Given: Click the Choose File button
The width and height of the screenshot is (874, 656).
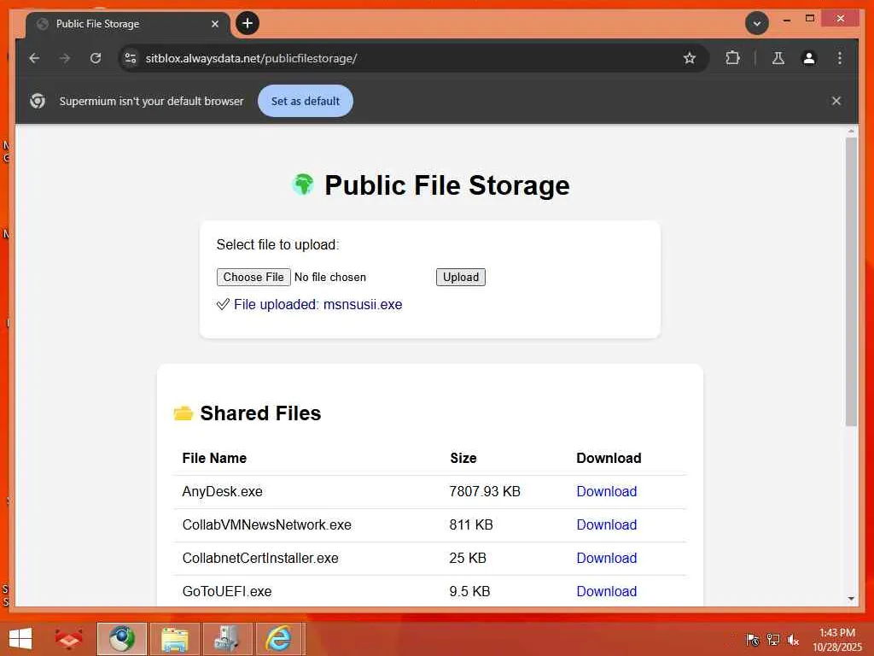Looking at the screenshot, I should (x=253, y=278).
